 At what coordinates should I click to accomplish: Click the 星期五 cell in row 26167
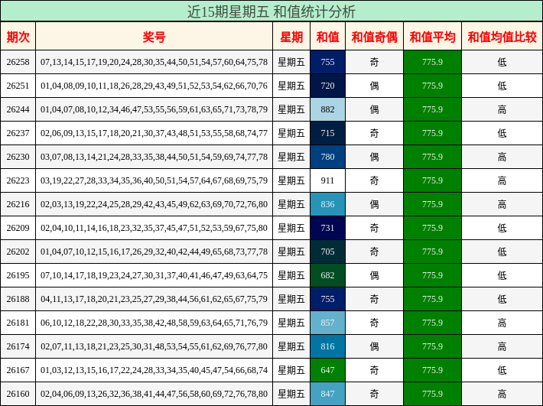coord(291,370)
